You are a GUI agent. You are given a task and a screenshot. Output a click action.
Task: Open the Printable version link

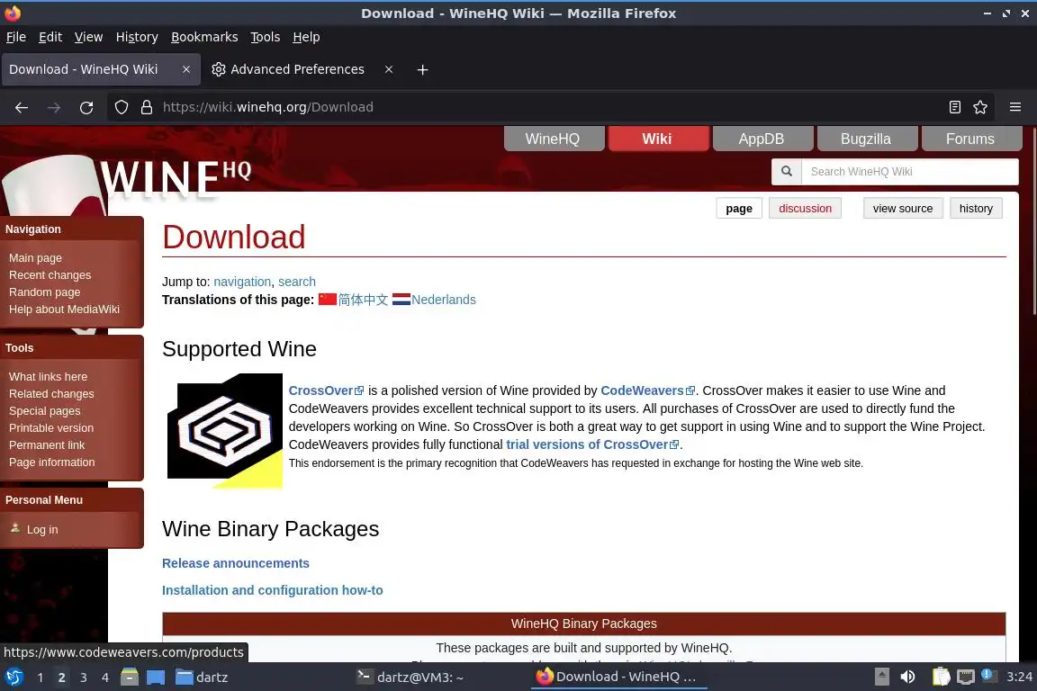(51, 428)
